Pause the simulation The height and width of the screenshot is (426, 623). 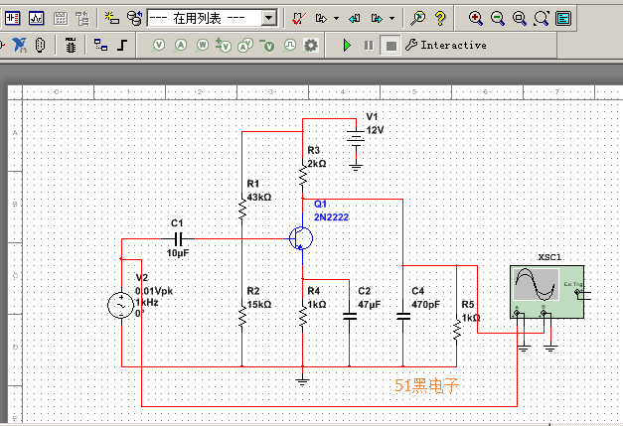pos(369,46)
